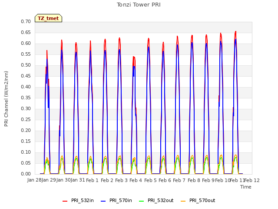Click the 0.50 y-axis tick label
The width and height of the screenshot is (278, 209).
pyautogui.click(x=26, y=65)
